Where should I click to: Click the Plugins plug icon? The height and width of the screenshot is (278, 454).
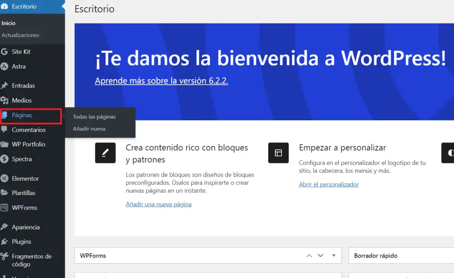(4, 242)
